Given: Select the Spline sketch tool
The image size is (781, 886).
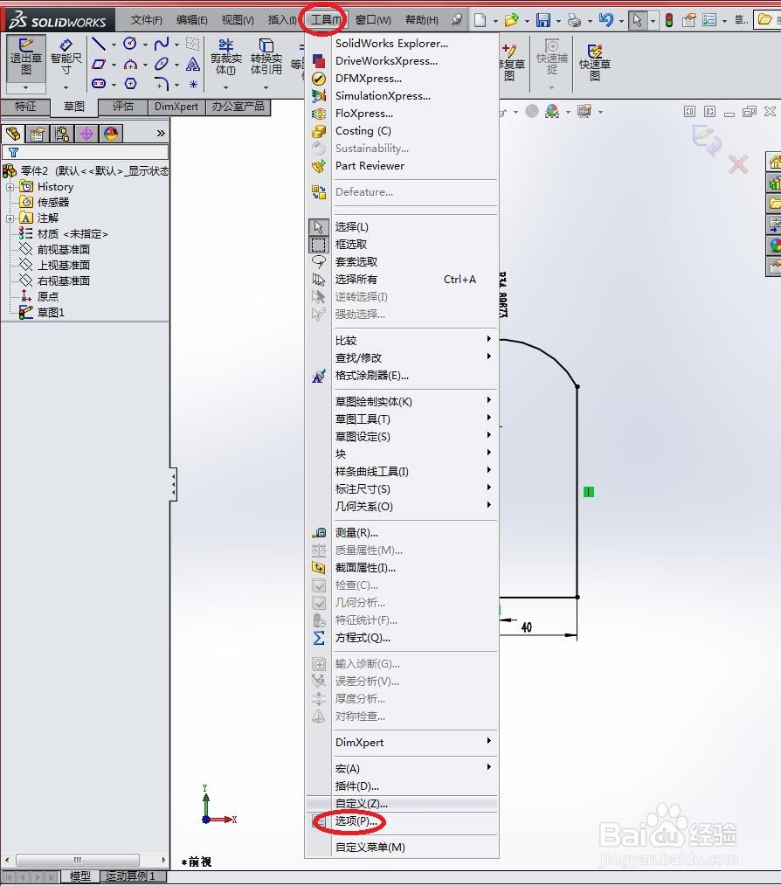Looking at the screenshot, I should 162,44.
